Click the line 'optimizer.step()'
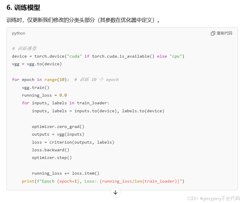This screenshot has width=245, height=203. point(52,158)
